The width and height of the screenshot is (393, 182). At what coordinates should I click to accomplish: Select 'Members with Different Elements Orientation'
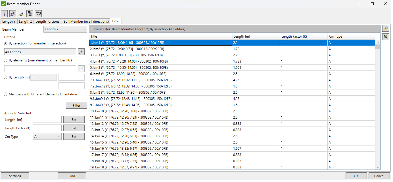pos(5,94)
